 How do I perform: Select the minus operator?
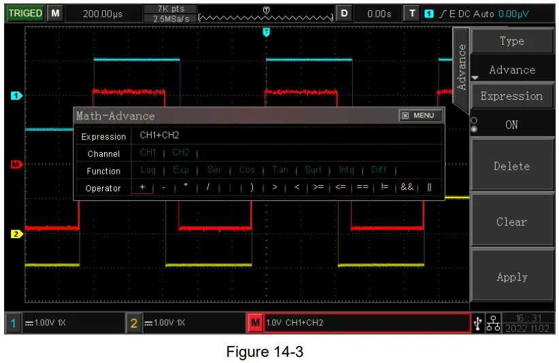pos(164,187)
